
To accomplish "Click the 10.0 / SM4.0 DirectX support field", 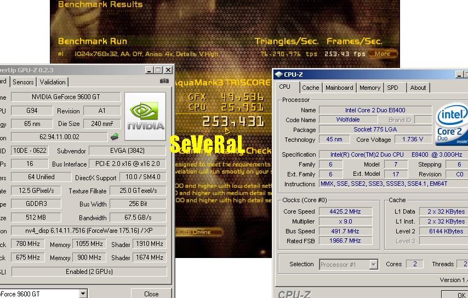I will 142,177.
